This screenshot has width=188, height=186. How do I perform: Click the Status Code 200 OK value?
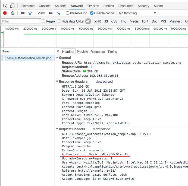point(93,71)
